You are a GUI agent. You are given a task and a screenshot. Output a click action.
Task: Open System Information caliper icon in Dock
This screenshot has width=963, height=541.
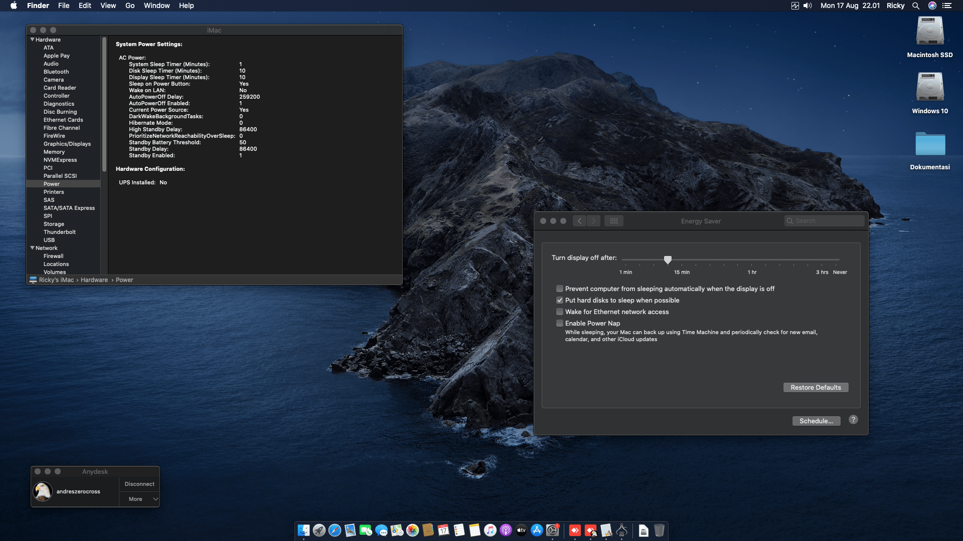coord(621,530)
